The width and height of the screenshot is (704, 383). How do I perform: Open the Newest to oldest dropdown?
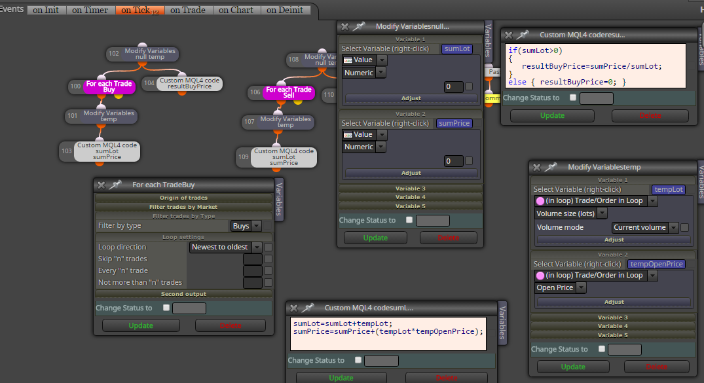coord(225,247)
